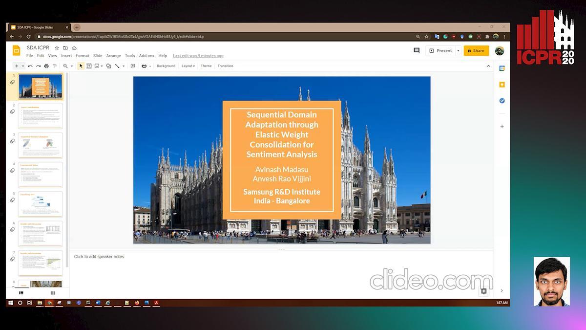Check the cloud document status icon
Screen dimensions: 586x330
pos(74,48)
